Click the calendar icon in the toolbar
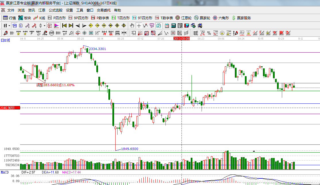Viewport: 320px width, 185px height. pyautogui.click(x=167, y=26)
